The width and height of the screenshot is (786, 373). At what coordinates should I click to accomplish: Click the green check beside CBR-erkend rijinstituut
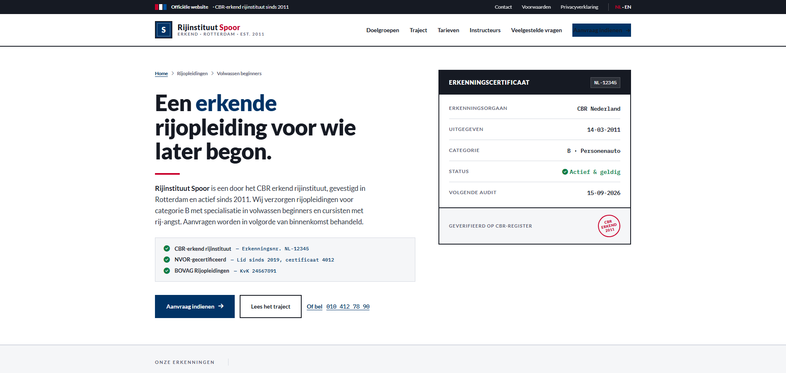pyautogui.click(x=167, y=248)
